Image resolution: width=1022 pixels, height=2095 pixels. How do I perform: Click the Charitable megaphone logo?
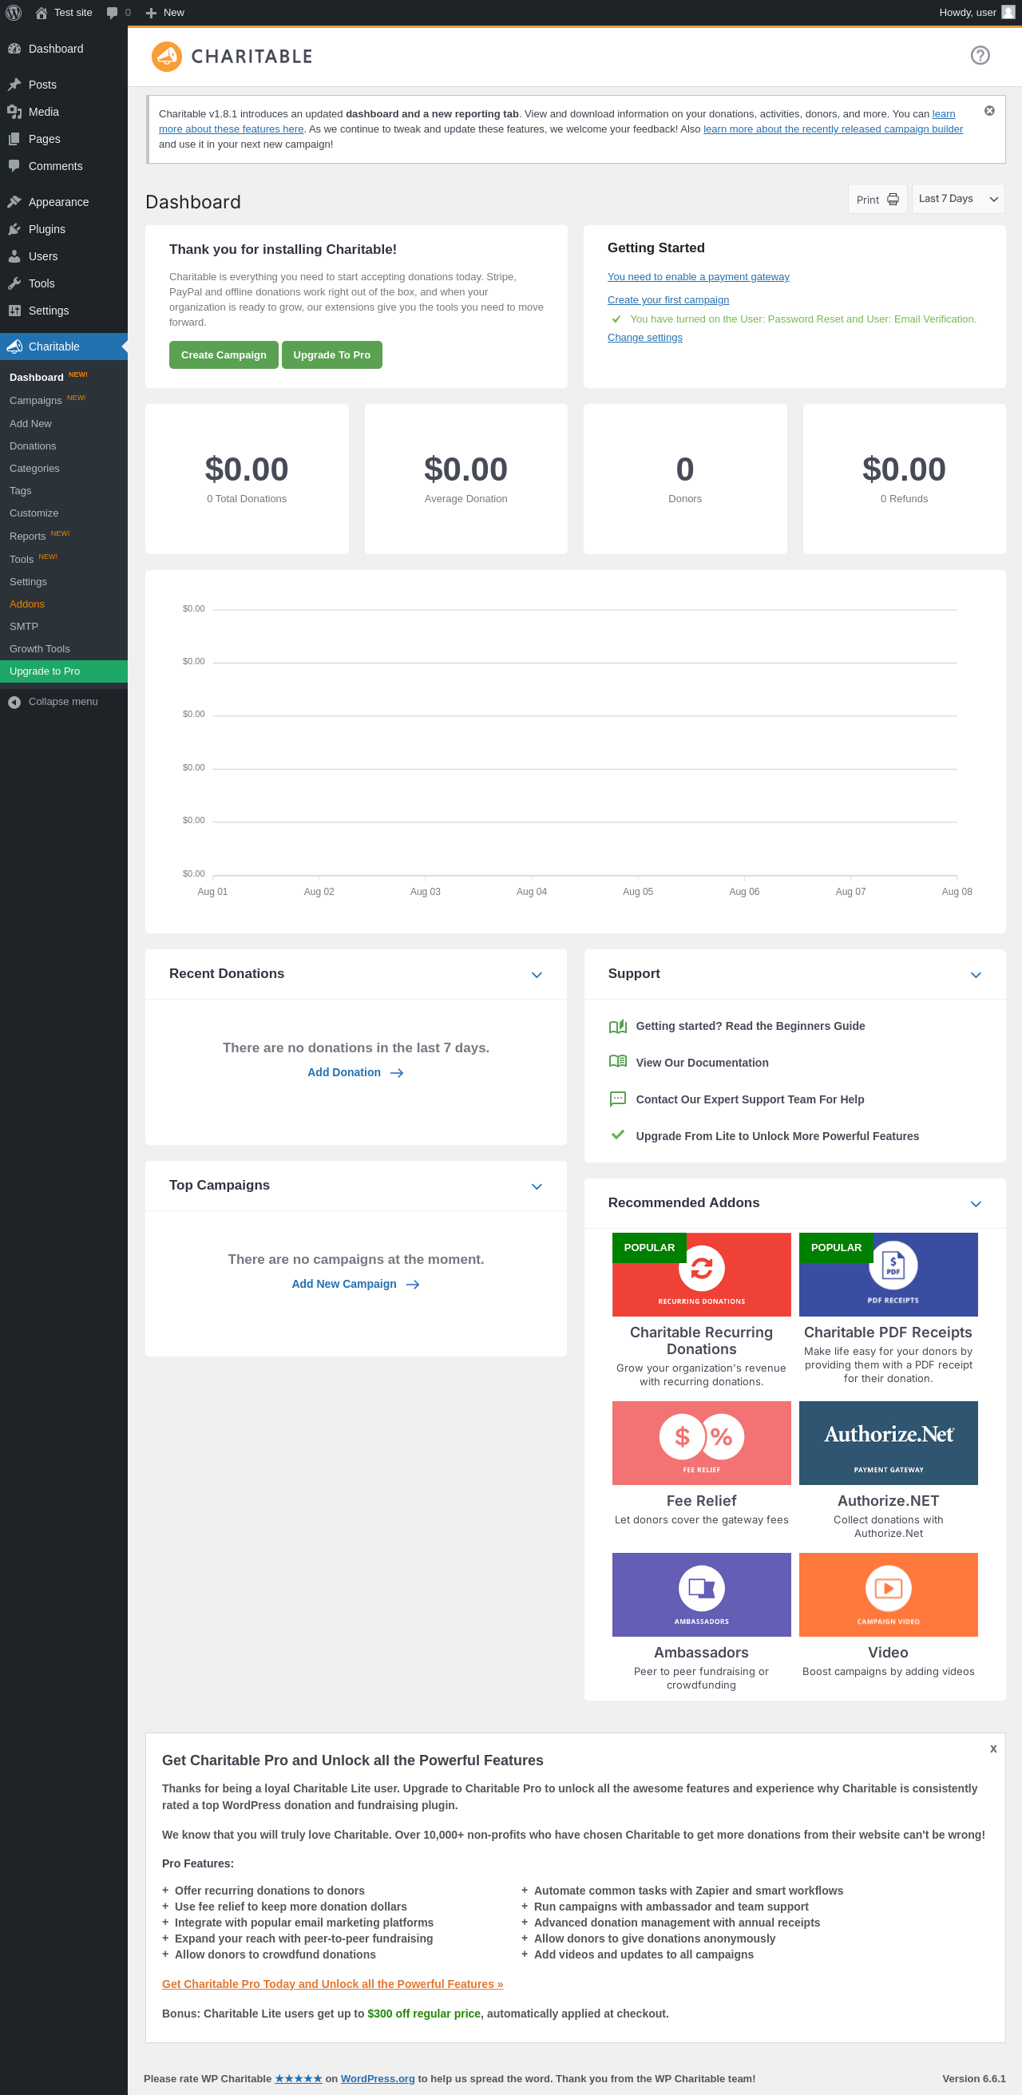click(167, 56)
